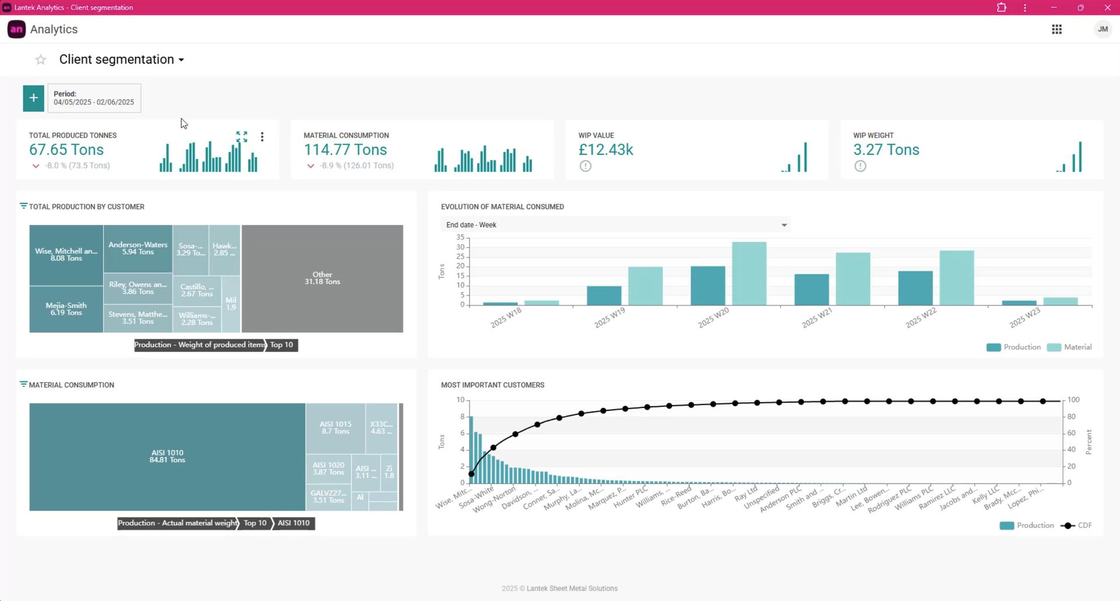
Task: Select the AISI 1015 8.7 Tons tile
Action: point(335,428)
